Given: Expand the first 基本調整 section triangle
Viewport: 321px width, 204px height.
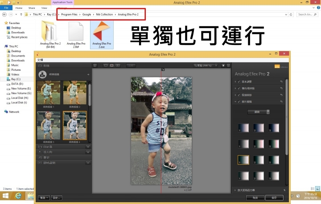Looking at the screenshot, I should (x=235, y=82).
